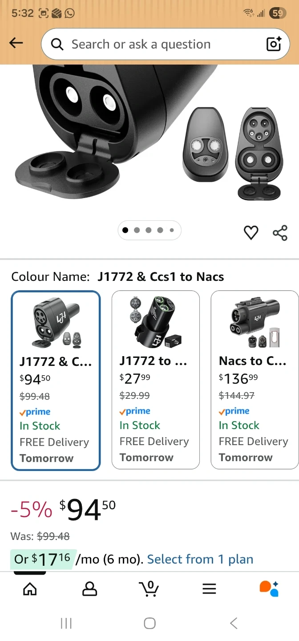Tap the image carousel page dots
The image size is (299, 641).
(149, 230)
